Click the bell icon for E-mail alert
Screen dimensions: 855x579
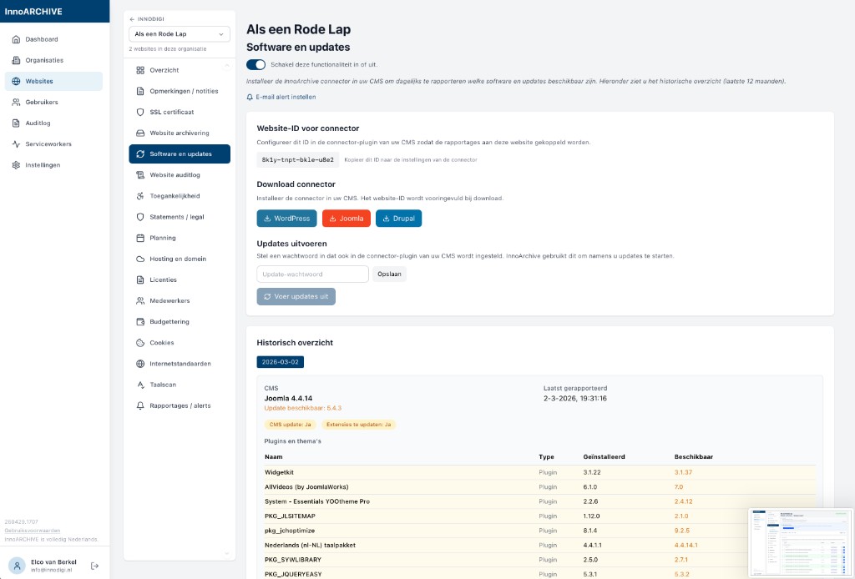coord(250,98)
